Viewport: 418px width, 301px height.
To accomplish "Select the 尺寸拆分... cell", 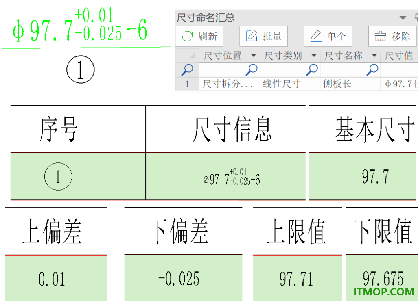I will click(x=229, y=84).
